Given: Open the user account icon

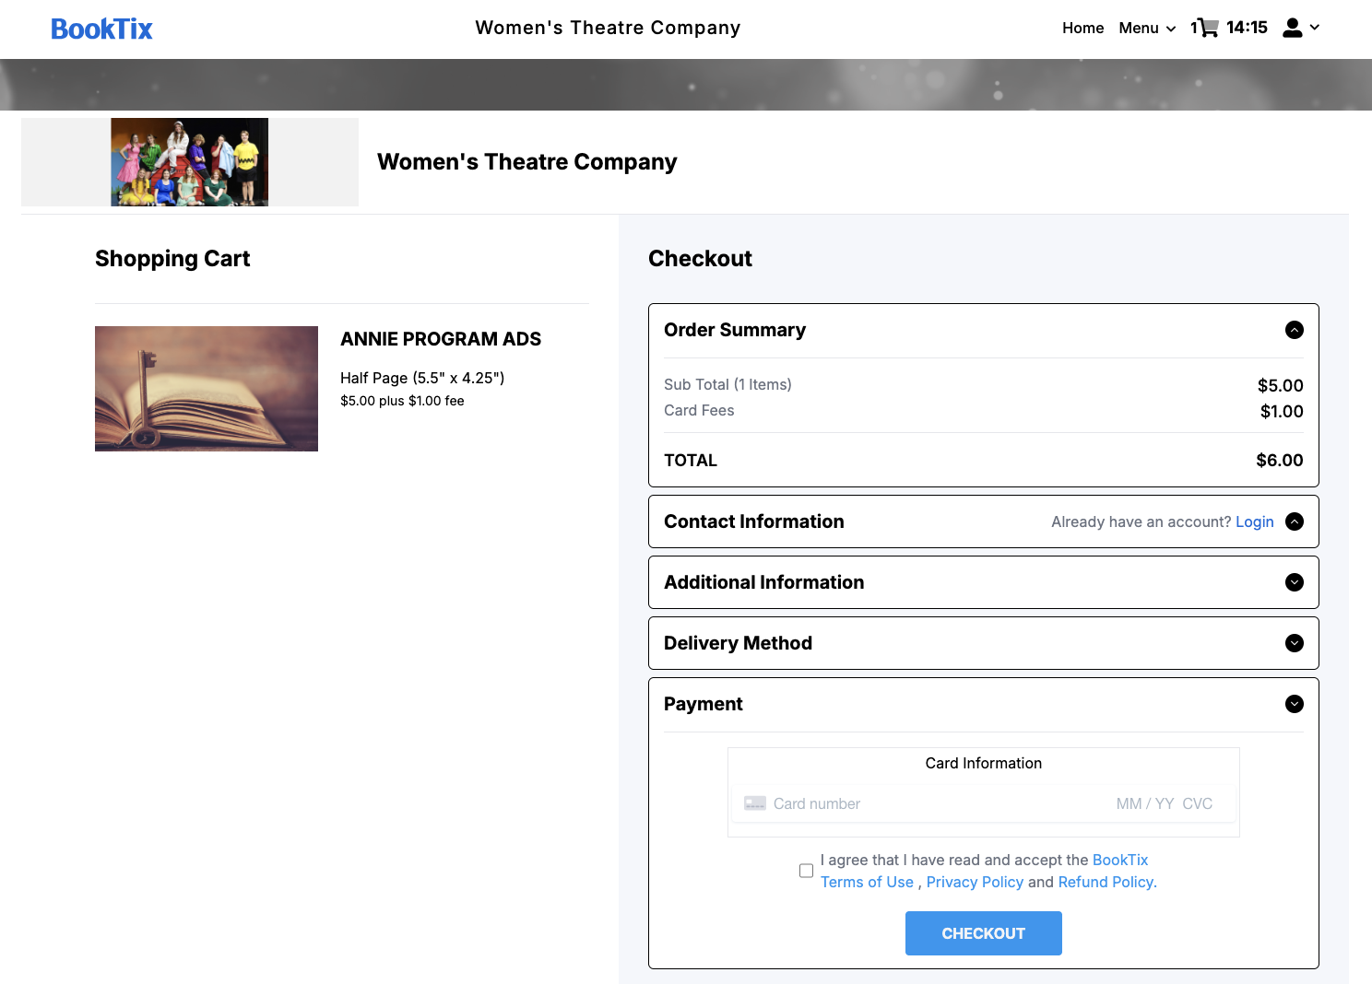Looking at the screenshot, I should pos(1293,28).
